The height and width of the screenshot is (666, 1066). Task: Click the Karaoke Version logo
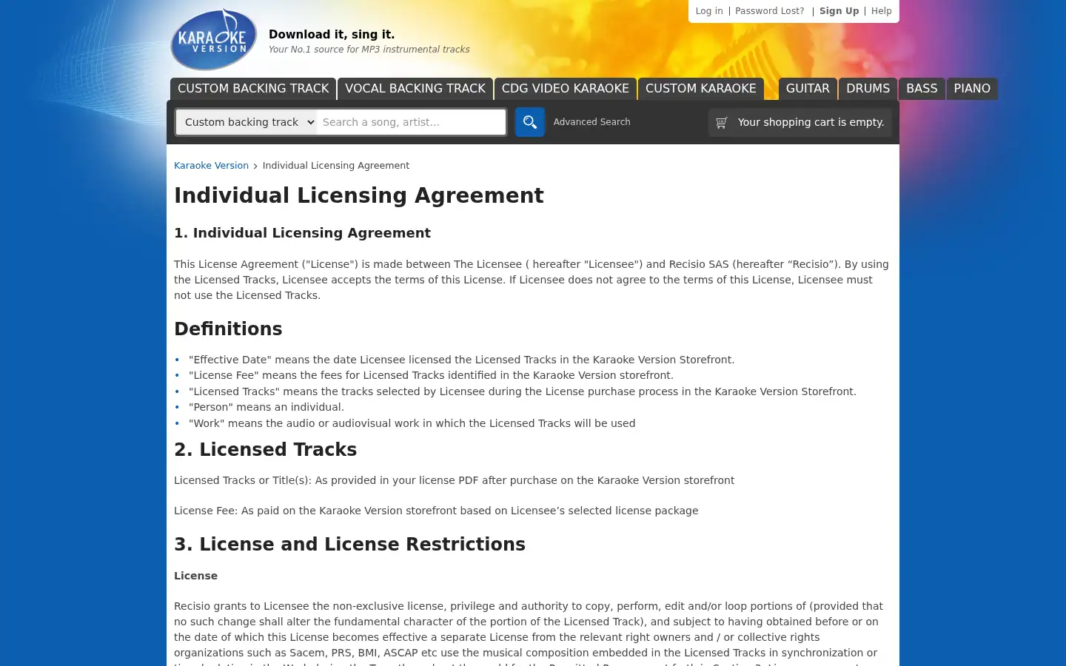[213, 39]
